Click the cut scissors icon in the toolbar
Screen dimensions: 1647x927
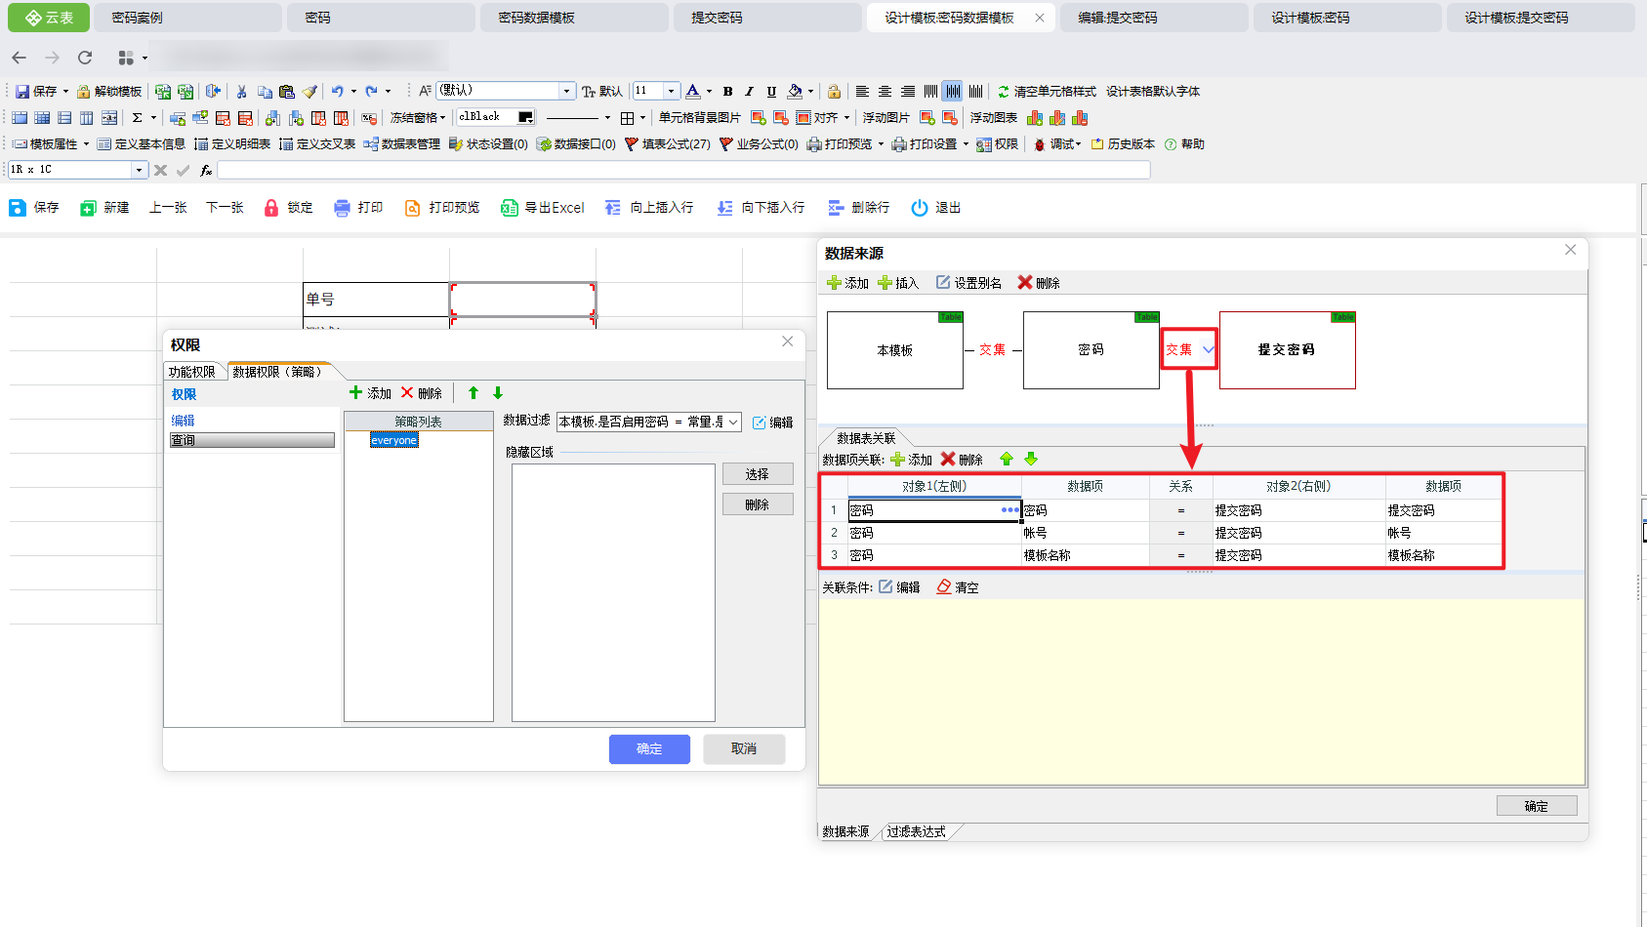point(241,92)
